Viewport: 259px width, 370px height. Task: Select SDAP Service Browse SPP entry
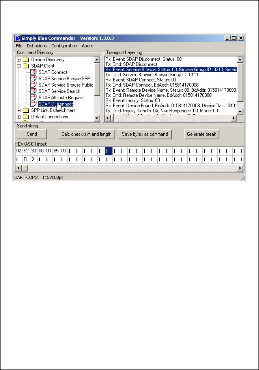click(64, 79)
